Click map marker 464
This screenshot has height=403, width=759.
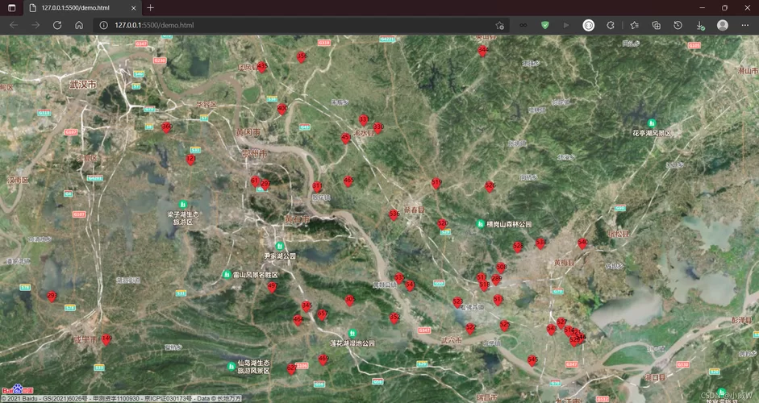pyautogui.click(x=298, y=320)
